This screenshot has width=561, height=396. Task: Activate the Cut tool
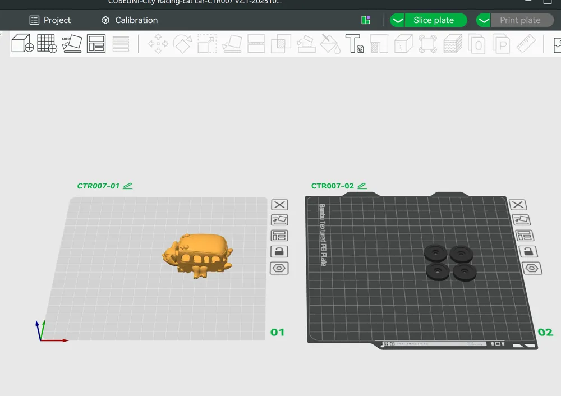(x=256, y=43)
